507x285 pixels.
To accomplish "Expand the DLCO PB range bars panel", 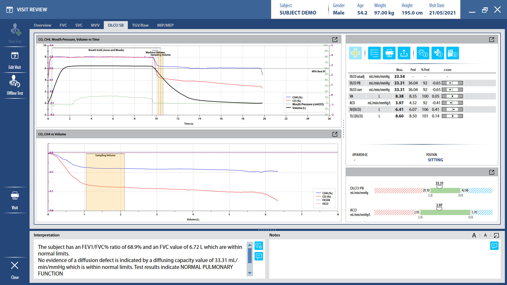I will click(491, 172).
